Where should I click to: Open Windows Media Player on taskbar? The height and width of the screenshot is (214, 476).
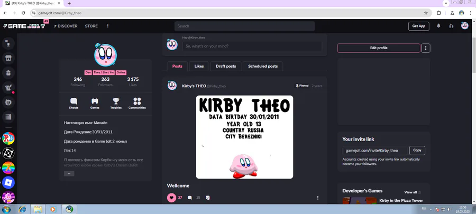pos(53,209)
